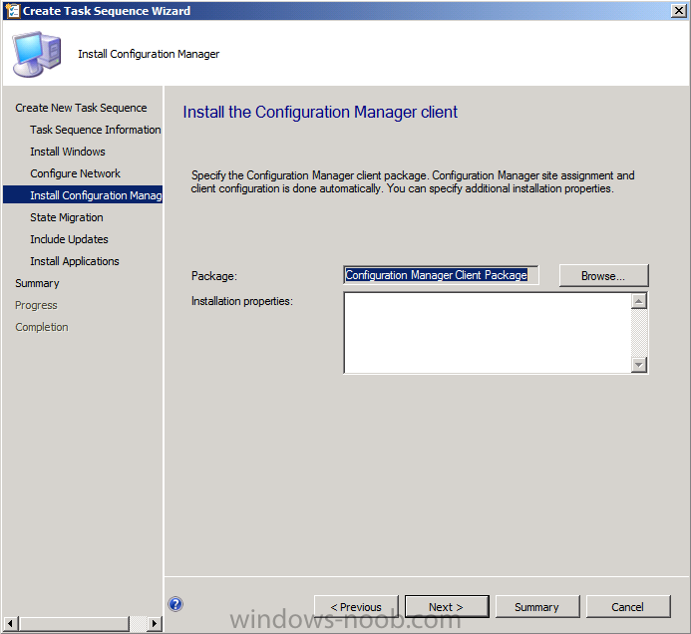Click the Next > button
This screenshot has height=634, width=691.
(x=447, y=607)
